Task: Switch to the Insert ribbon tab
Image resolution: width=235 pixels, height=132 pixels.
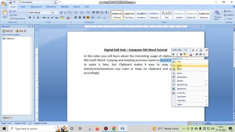Action: tap(23, 7)
